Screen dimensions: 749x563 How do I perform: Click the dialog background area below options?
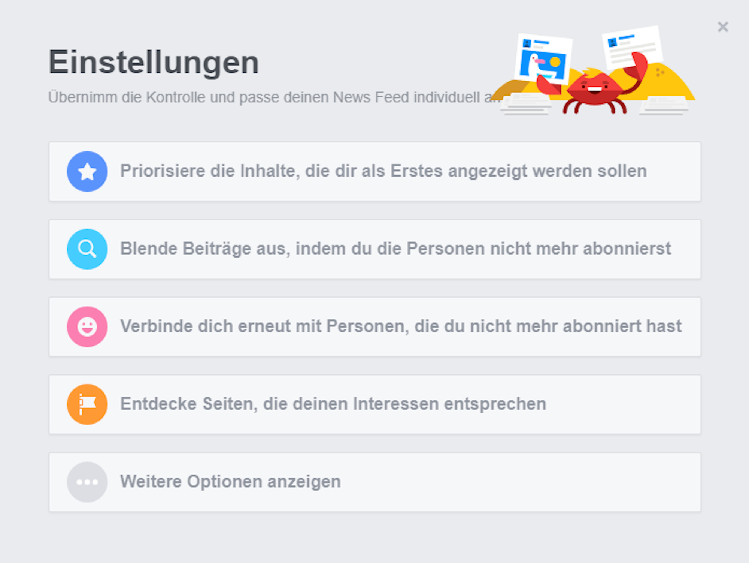[x=374, y=536]
